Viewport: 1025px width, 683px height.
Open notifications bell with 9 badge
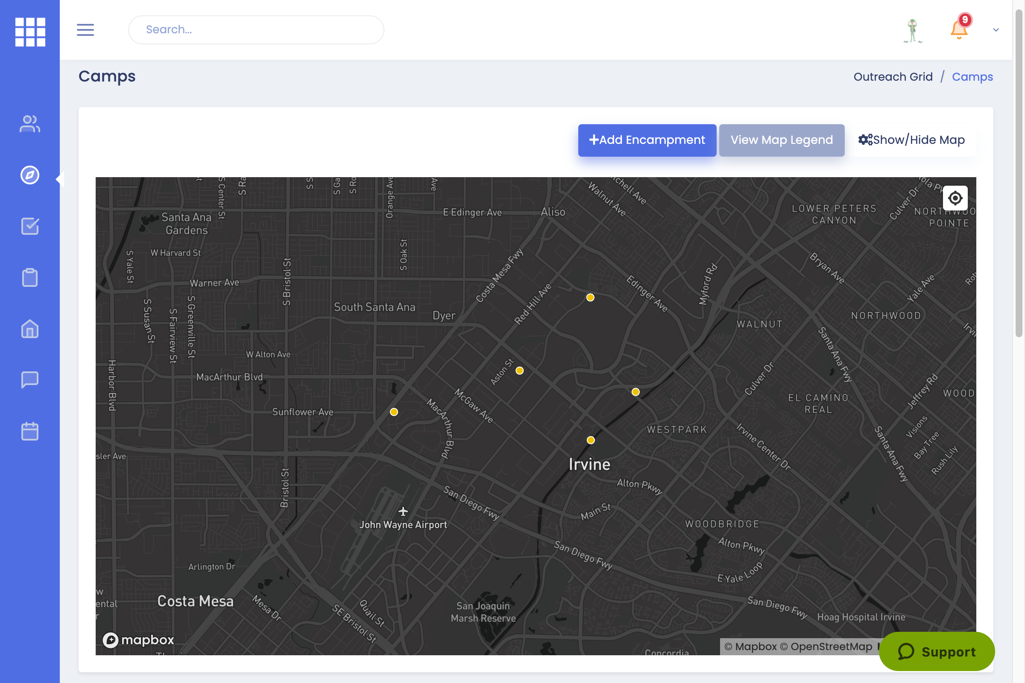[959, 29]
